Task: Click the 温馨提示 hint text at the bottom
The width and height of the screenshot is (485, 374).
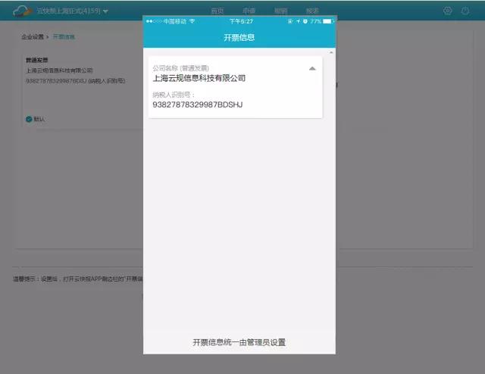Action: click(77, 279)
